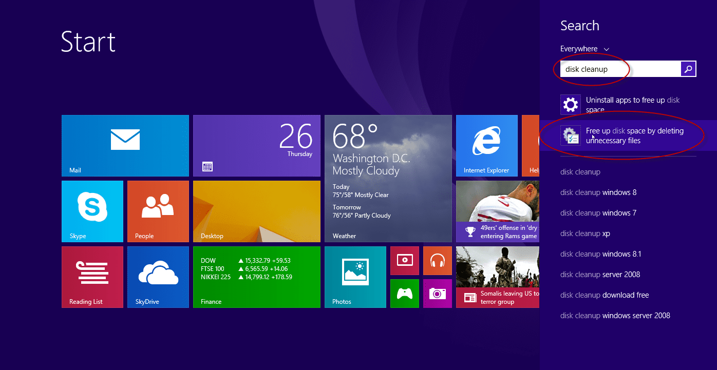Launch the Internet Explorer tile
This screenshot has width=717, height=370.
coord(487,146)
